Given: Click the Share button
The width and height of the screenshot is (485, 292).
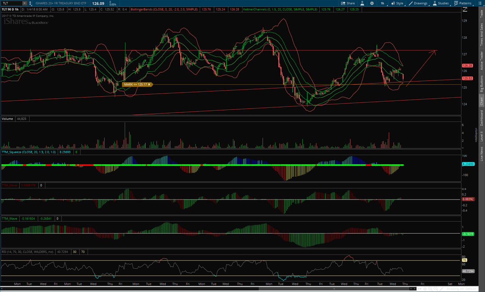Looking at the screenshot, I should pos(348,3).
